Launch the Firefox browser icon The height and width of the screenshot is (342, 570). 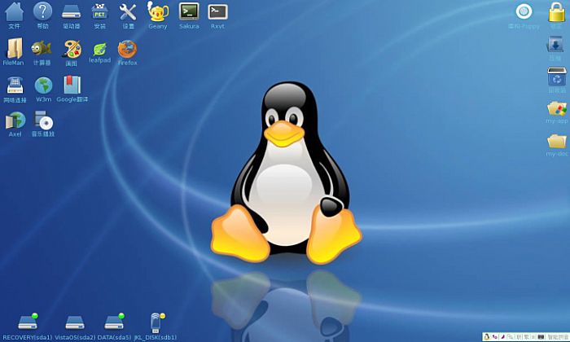point(128,49)
